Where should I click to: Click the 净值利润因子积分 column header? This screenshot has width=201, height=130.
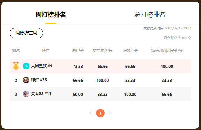167,51
